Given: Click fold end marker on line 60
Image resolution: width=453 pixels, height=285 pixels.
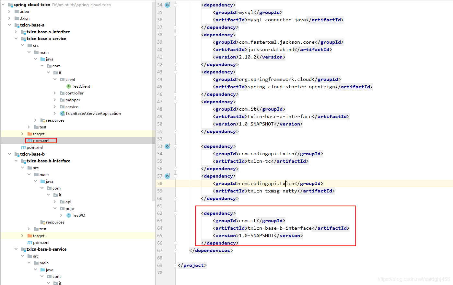Looking at the screenshot, I should tap(175, 198).
